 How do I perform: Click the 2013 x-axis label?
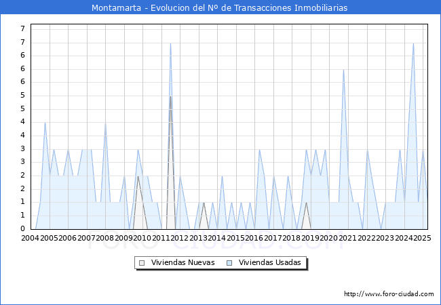198,238
